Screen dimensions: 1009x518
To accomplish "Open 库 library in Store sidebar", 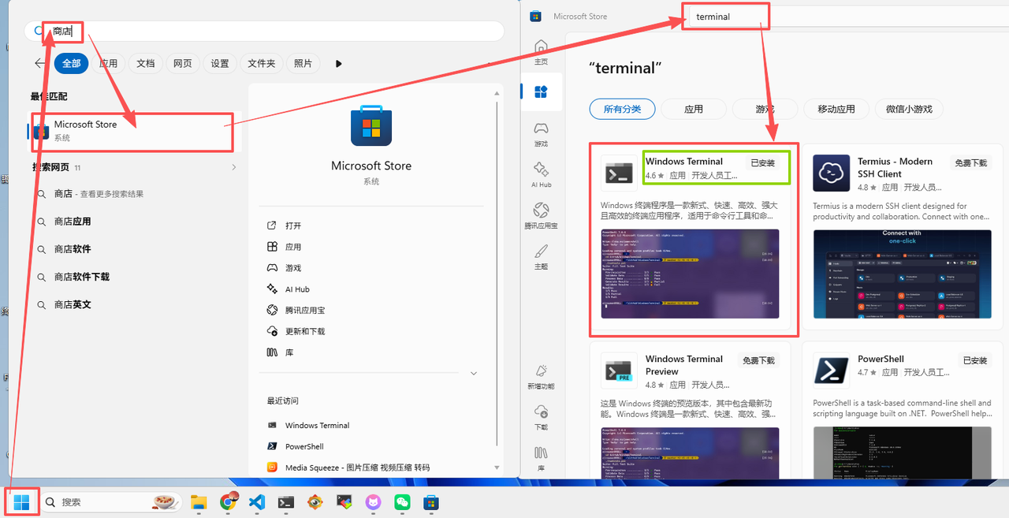I will tap(541, 459).
